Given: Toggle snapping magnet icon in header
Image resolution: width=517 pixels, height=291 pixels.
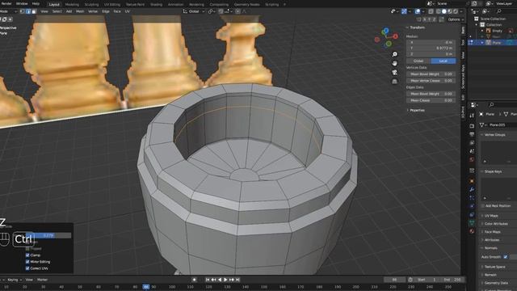Looking at the screenshot, I should (221, 11).
